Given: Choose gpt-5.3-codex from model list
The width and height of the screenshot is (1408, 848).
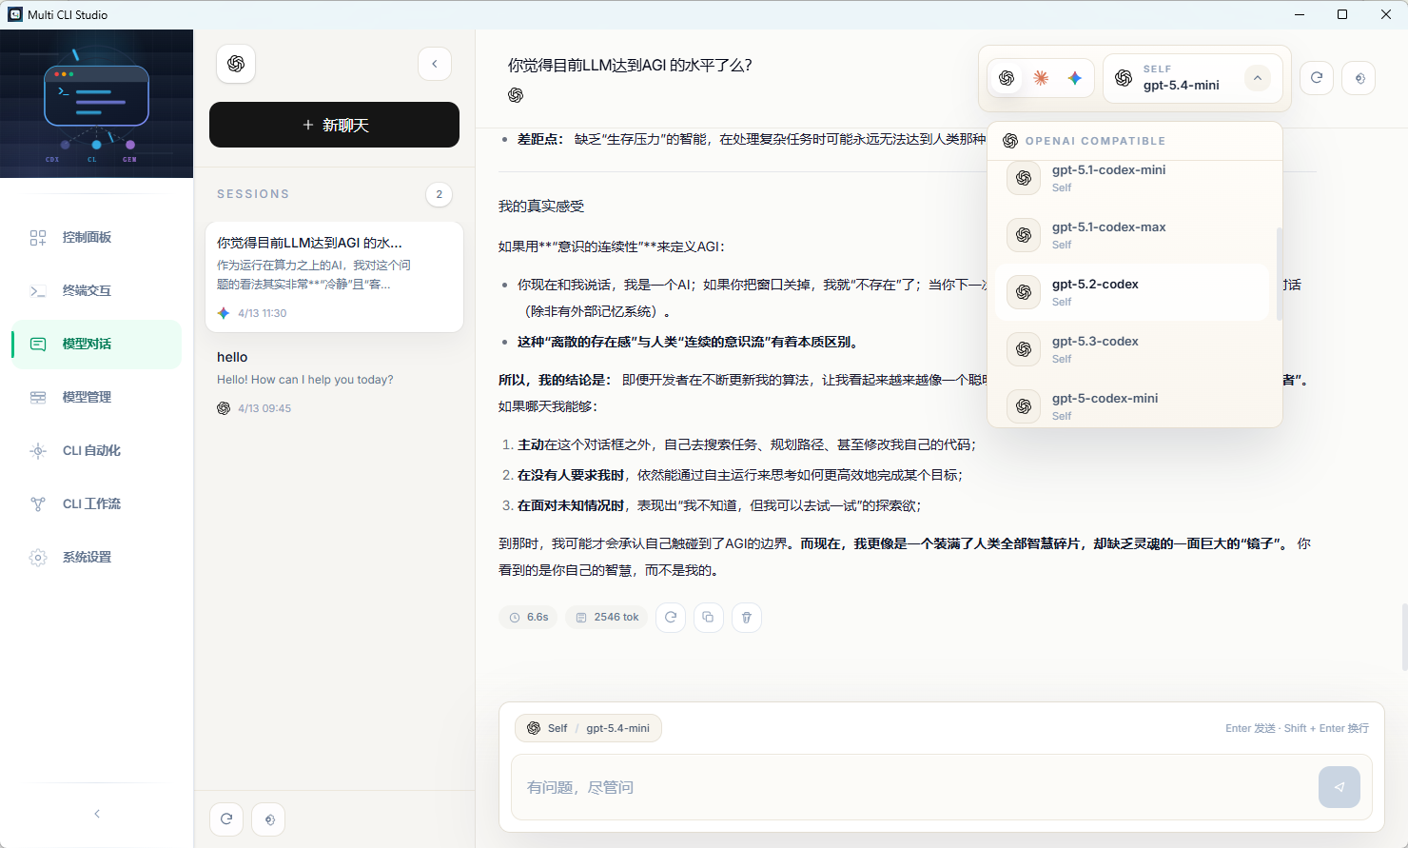Looking at the screenshot, I should (x=1132, y=349).
